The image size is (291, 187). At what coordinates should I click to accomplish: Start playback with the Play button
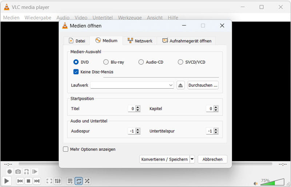(x=7, y=181)
